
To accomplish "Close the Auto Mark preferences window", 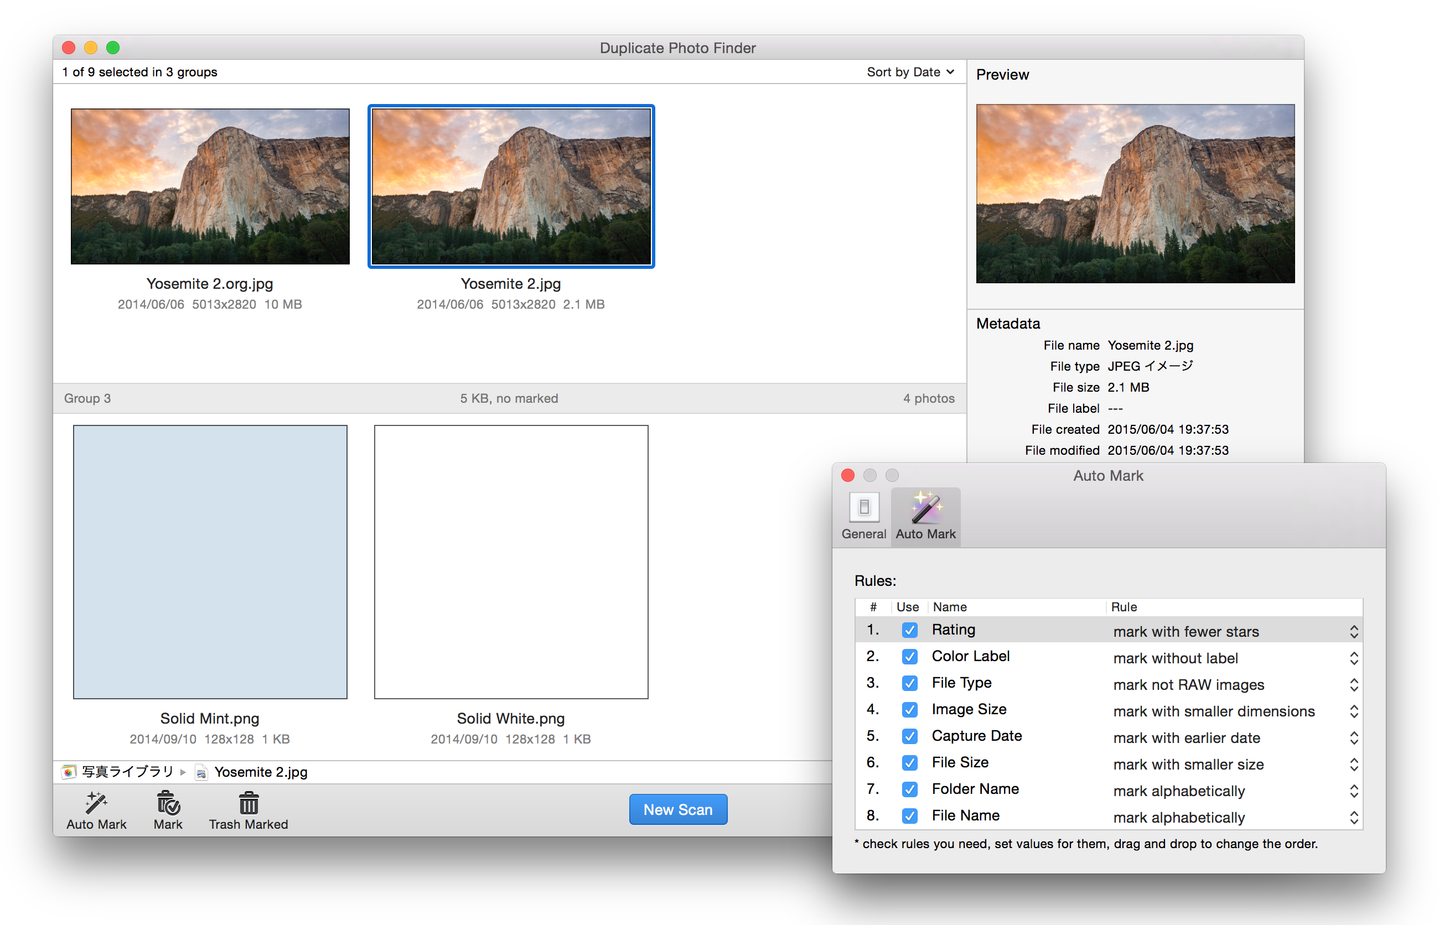I will point(848,475).
